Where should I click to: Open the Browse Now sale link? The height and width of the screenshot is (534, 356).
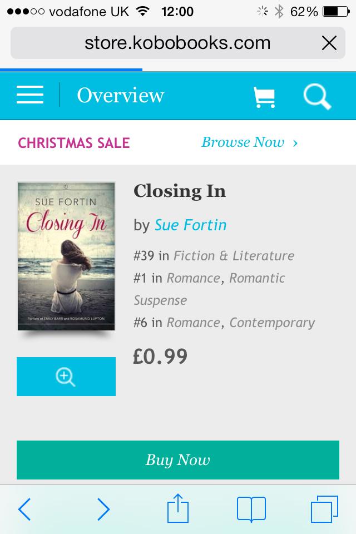[249, 142]
